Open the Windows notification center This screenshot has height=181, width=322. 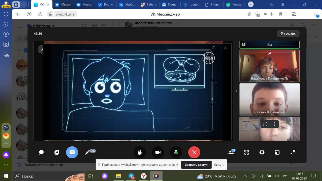(313, 176)
